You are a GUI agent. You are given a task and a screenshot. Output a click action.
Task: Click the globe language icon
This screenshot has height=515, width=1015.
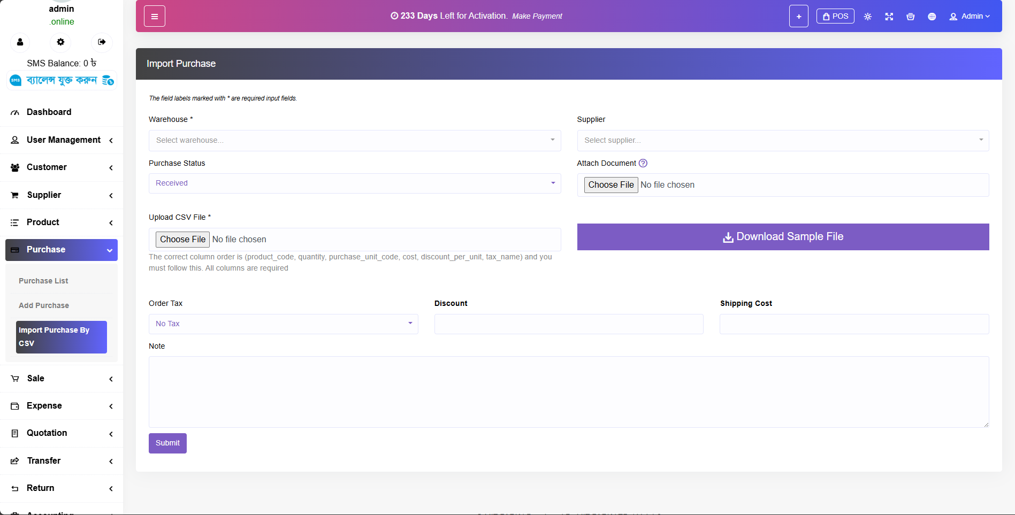[932, 17]
